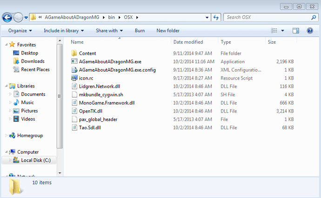
Task: Toggle the preview pane
Action: 296,31
